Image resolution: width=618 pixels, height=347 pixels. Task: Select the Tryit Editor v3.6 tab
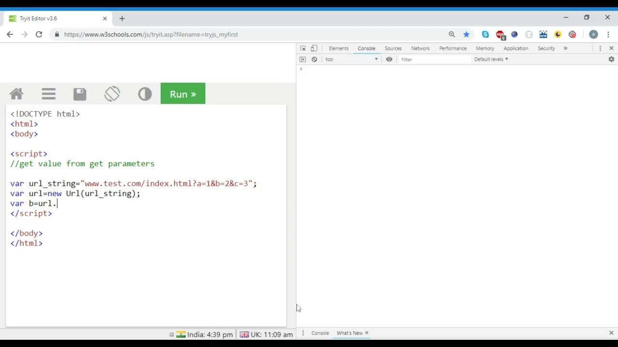pos(58,18)
